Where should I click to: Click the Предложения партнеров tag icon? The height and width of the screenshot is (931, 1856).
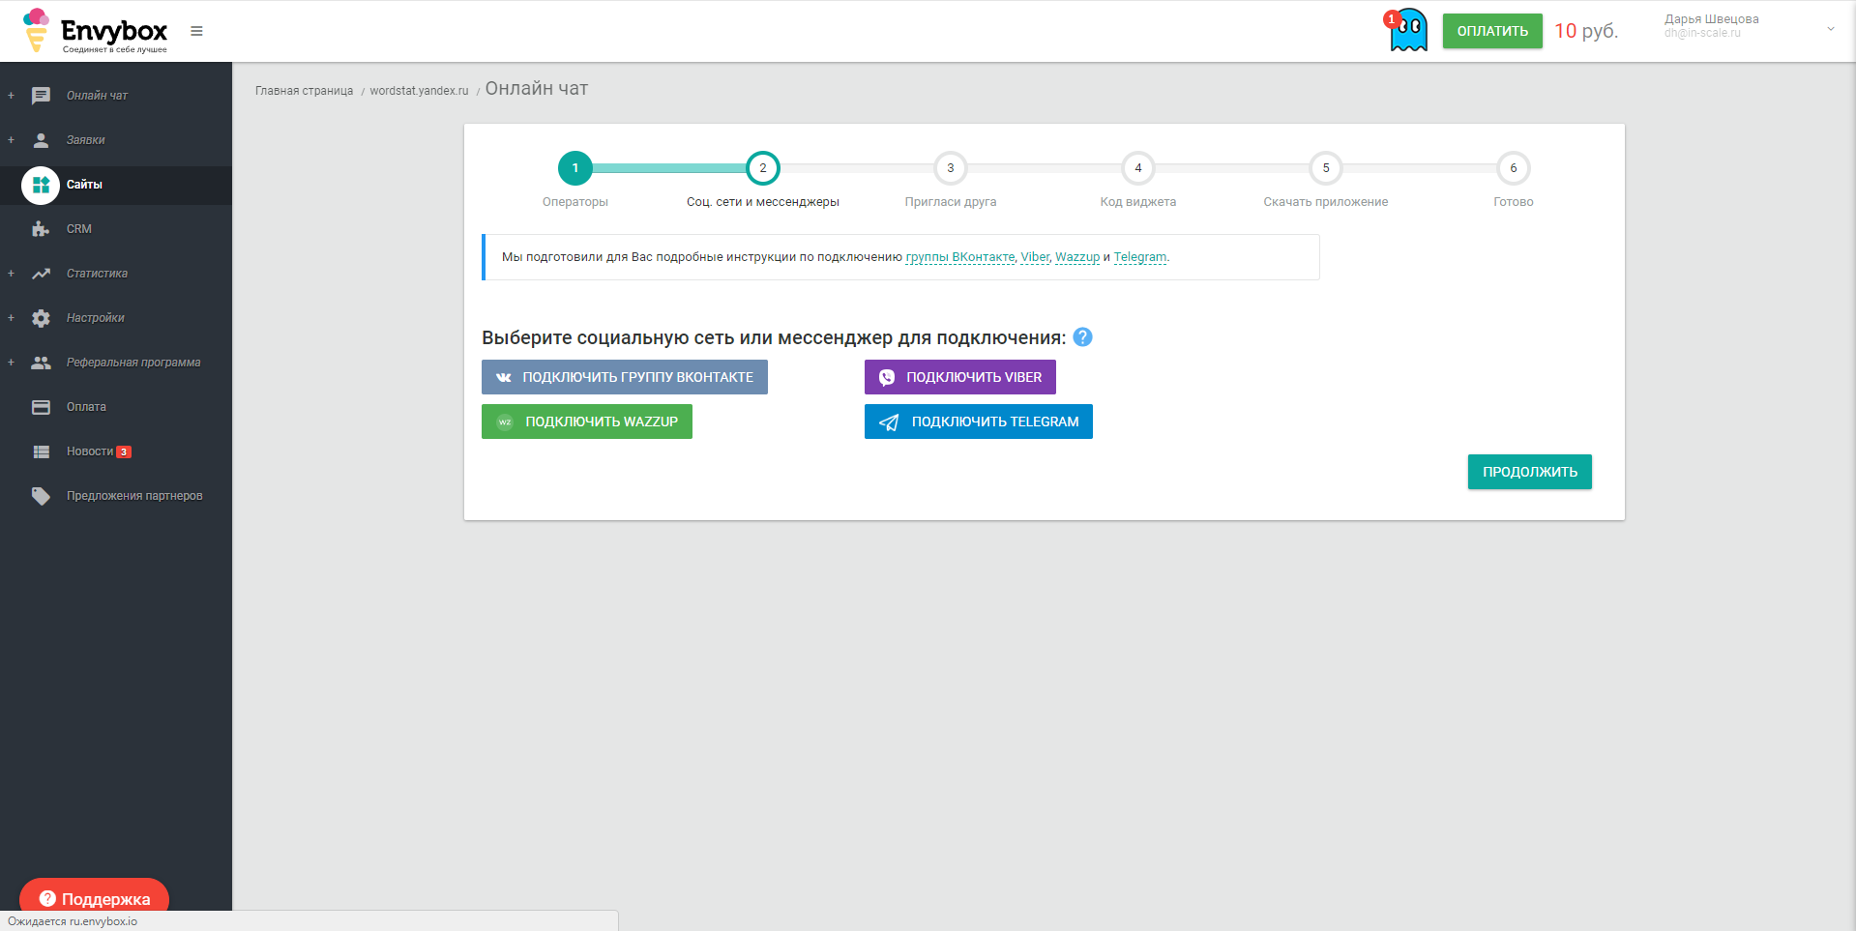pyautogui.click(x=41, y=496)
